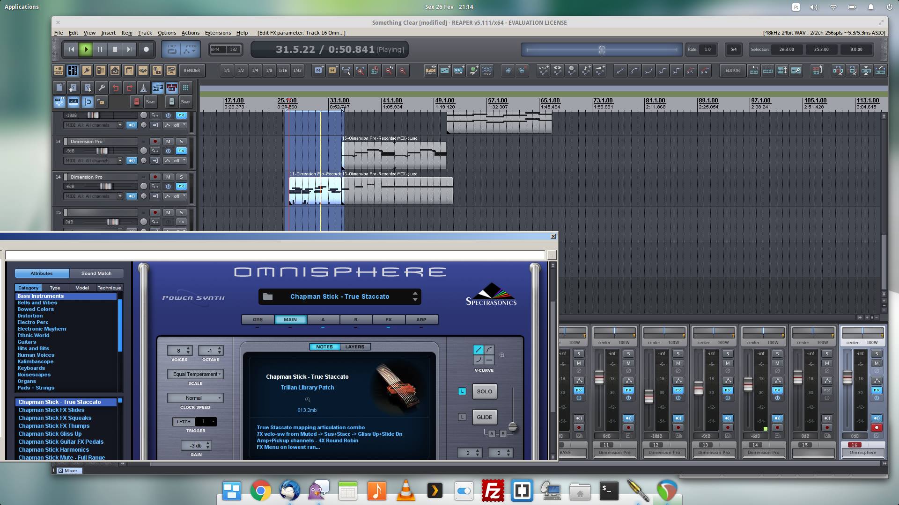This screenshot has height=505, width=899.
Task: Step Omnisphere patch selector up or down
Action: [x=415, y=296]
